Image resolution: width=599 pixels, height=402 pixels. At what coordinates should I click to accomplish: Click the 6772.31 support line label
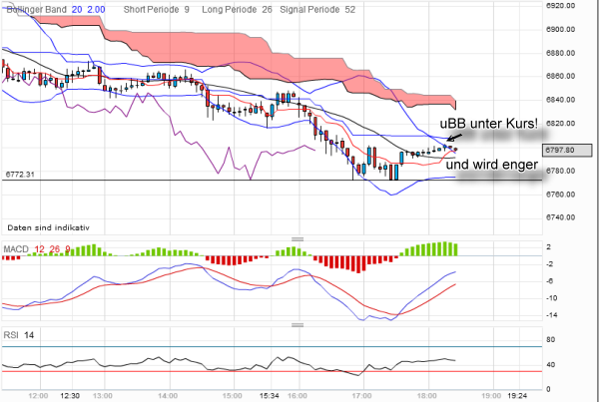pyautogui.click(x=20, y=175)
